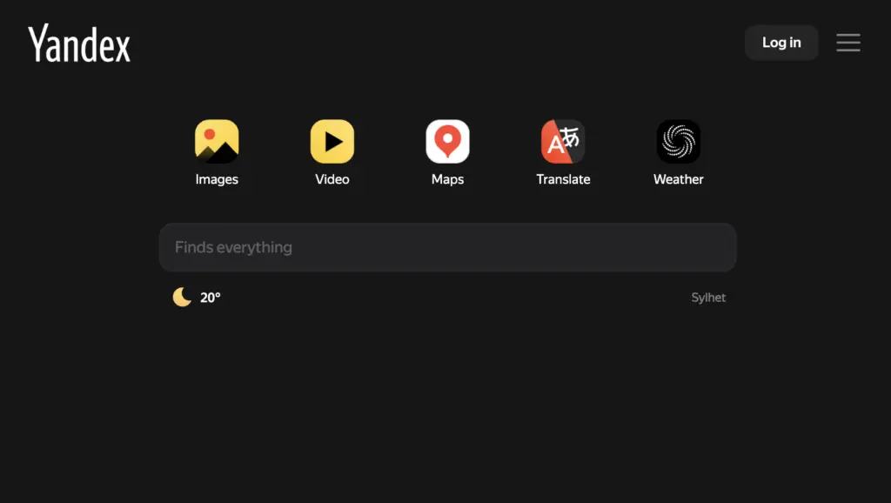Open the hamburger menu
The image size is (891, 503).
[x=847, y=43]
